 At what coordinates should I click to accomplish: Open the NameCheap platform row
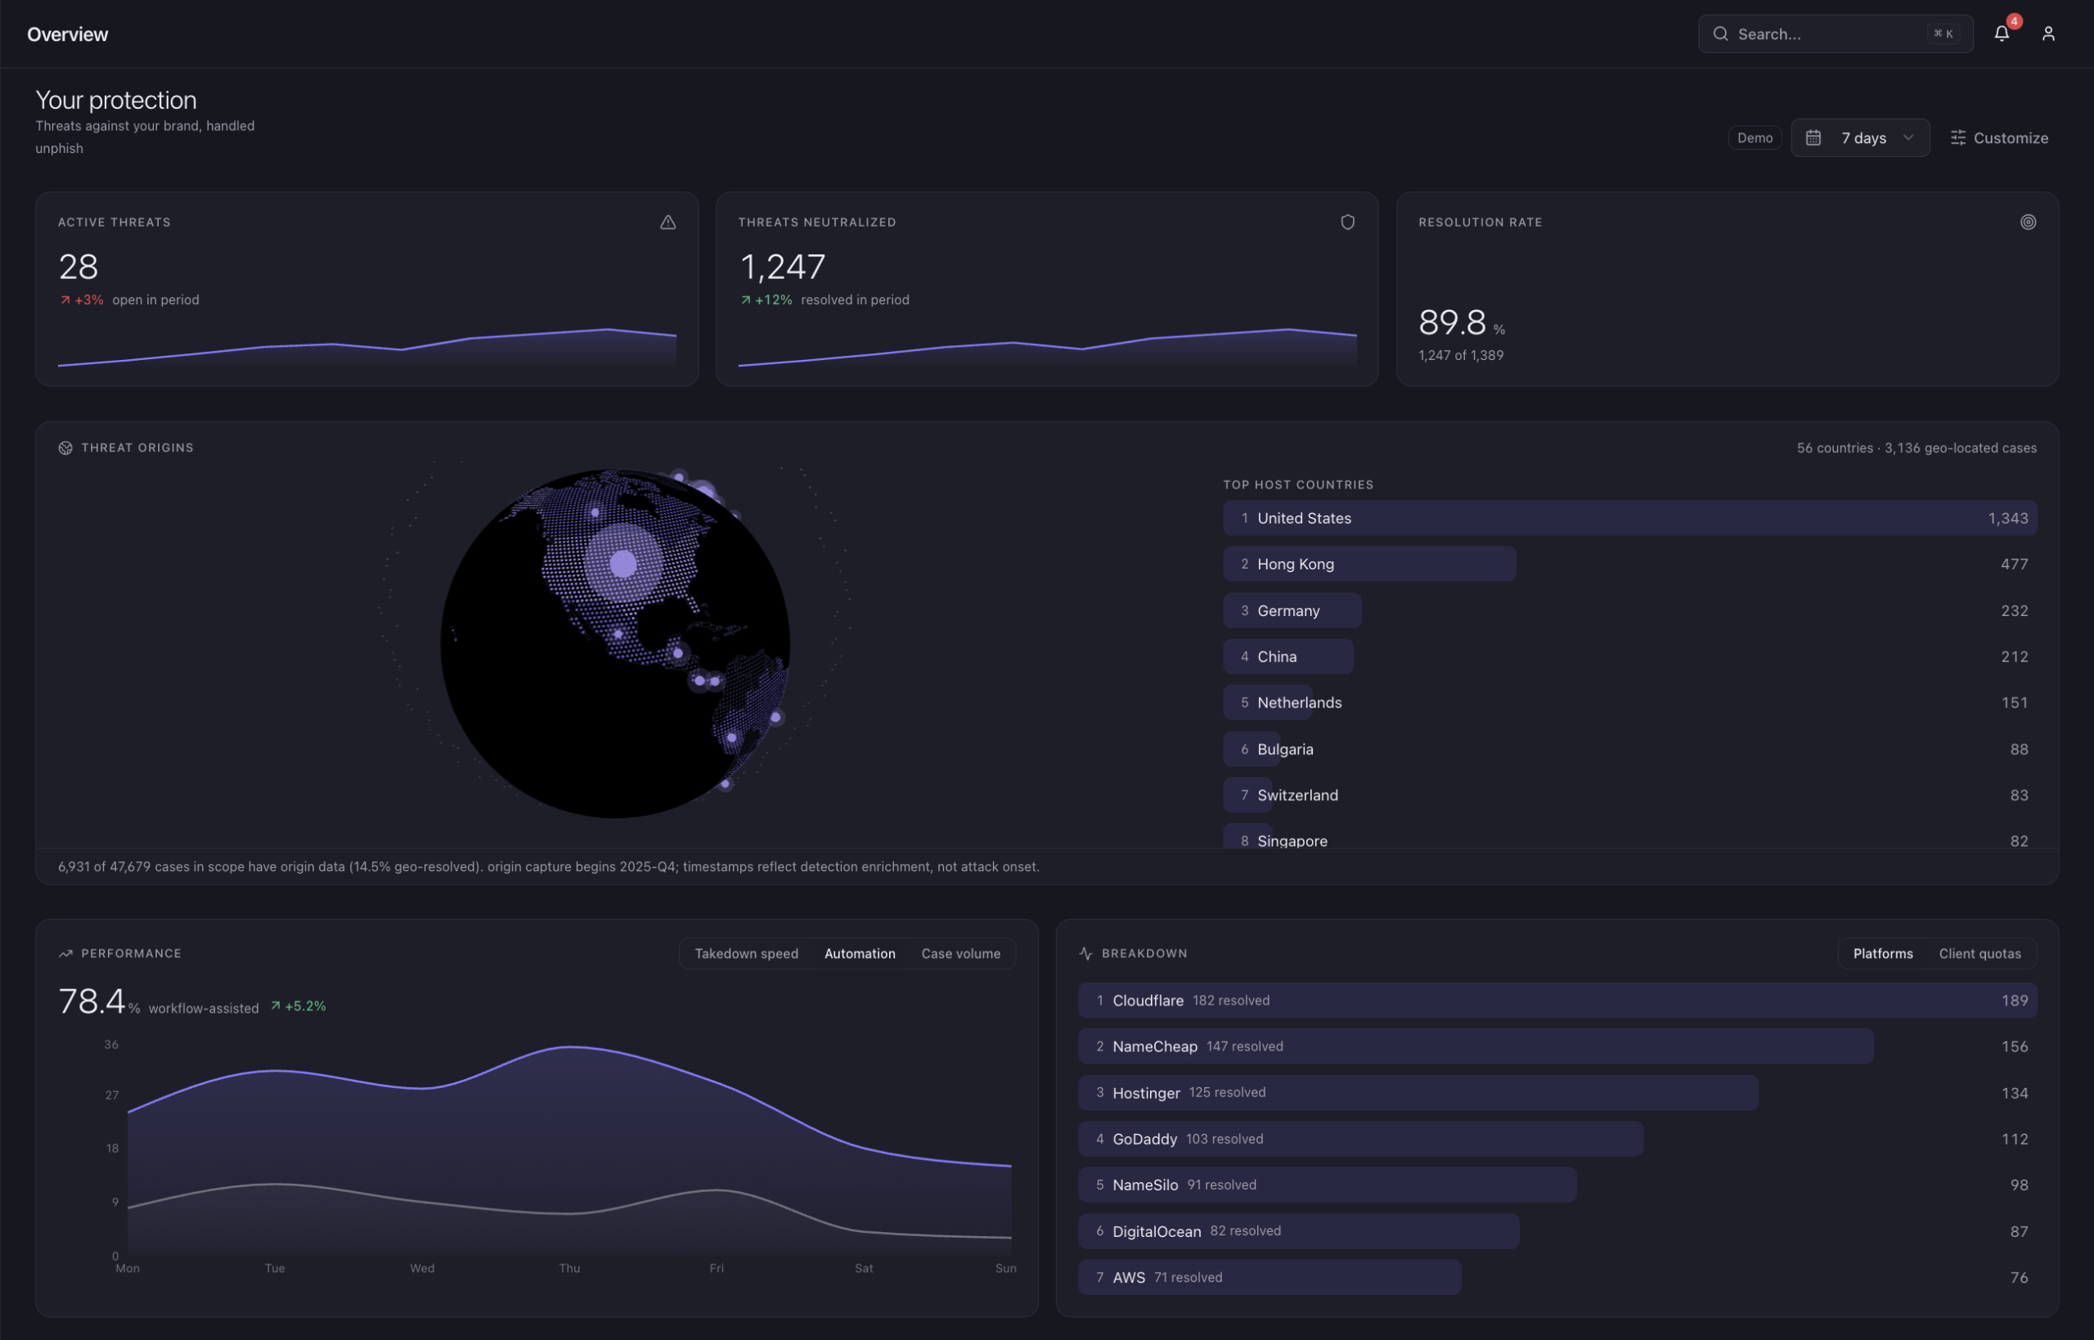pyautogui.click(x=1557, y=1047)
